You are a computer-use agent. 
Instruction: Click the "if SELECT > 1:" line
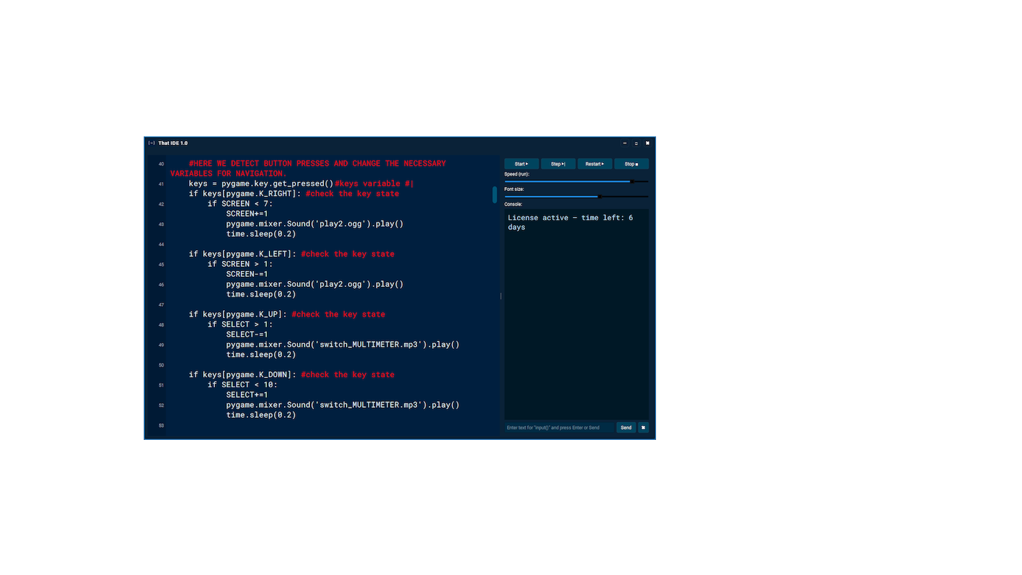point(240,324)
